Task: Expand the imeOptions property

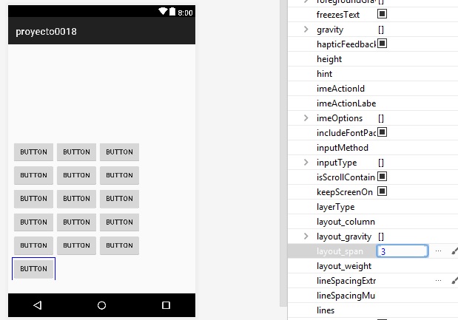Action: [306, 118]
